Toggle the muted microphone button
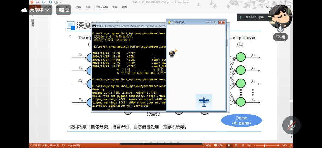 coord(291,125)
